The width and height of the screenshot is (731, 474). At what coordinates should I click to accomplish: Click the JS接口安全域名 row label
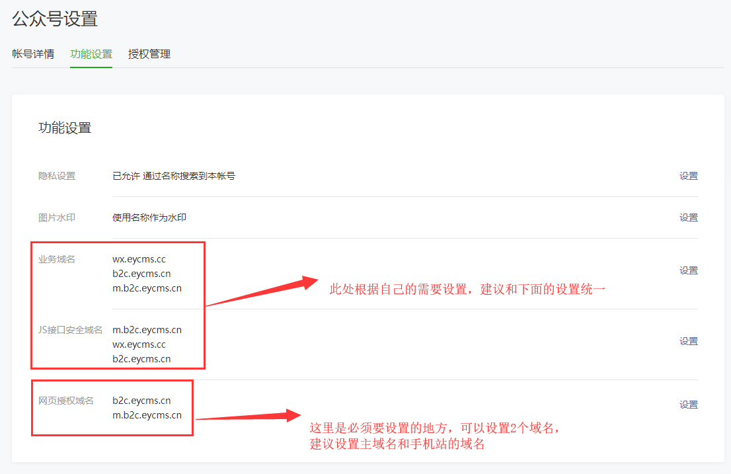tap(70, 330)
